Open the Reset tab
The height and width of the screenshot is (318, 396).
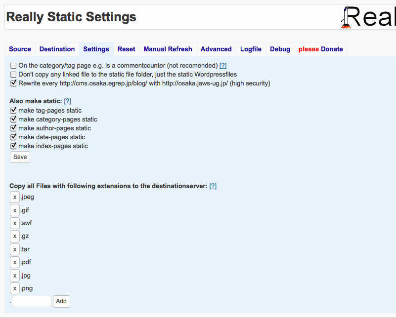(x=126, y=49)
